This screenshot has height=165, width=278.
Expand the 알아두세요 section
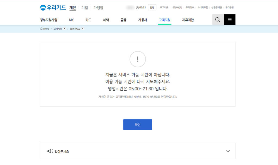228,151
